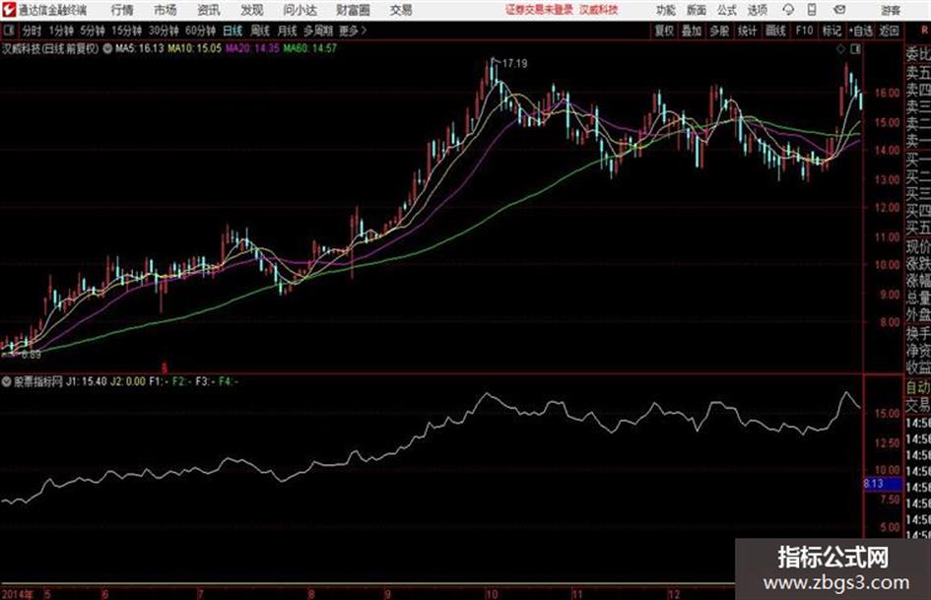This screenshot has height=600, width=931.
Task: Switch to 15分钟 chart period
Action: [127, 31]
